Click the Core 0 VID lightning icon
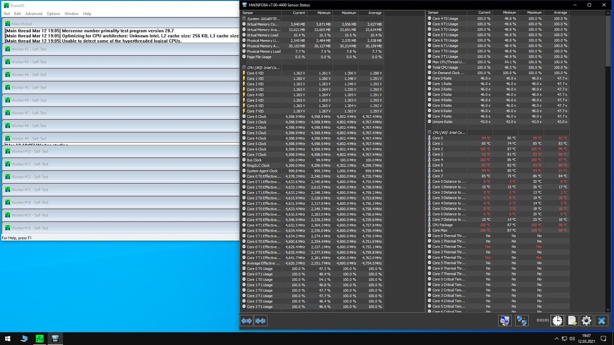 pos(244,73)
